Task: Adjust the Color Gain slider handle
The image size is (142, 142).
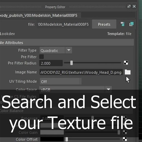Action: tap(119, 132)
